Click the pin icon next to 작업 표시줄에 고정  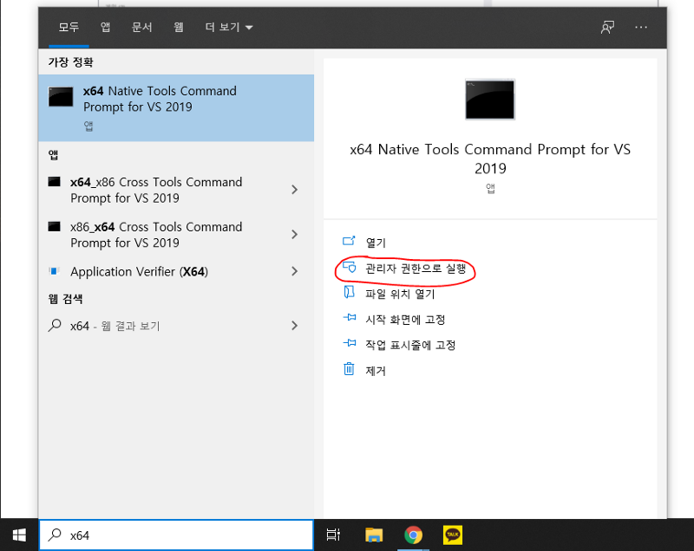tap(350, 343)
